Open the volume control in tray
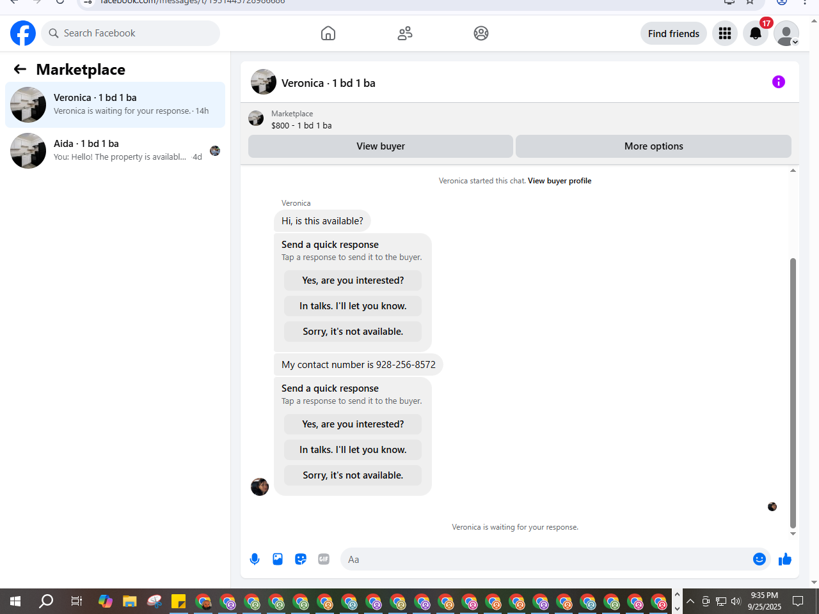The image size is (819, 614). tap(736, 601)
